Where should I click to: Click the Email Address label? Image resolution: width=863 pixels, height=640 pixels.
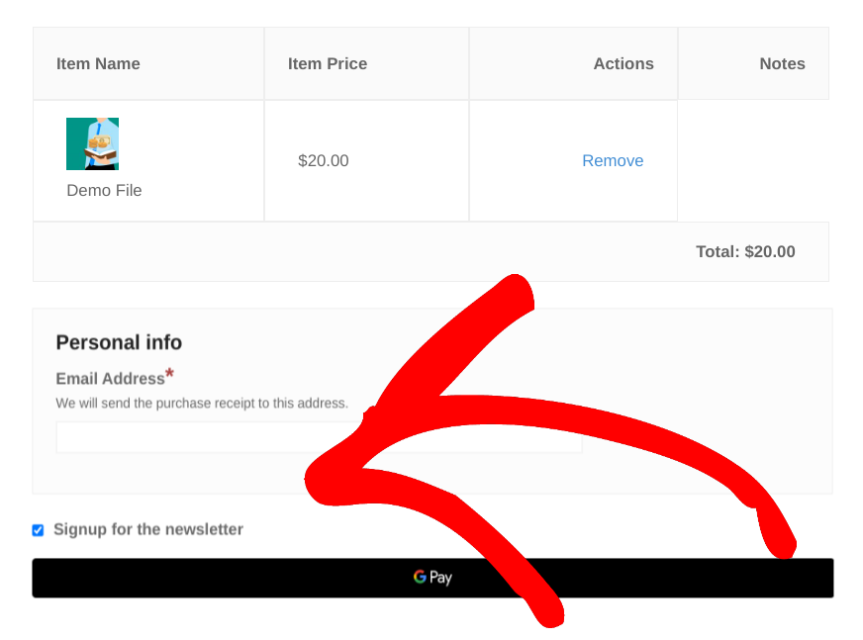click(x=110, y=379)
